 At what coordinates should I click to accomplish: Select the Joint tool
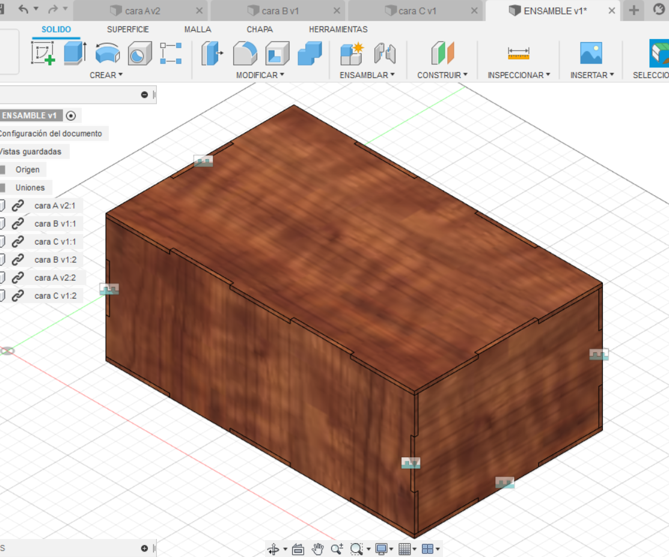[x=385, y=53]
